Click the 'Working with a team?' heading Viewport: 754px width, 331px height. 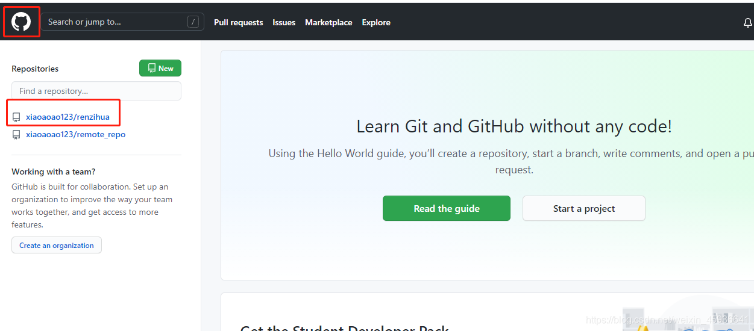[54, 172]
